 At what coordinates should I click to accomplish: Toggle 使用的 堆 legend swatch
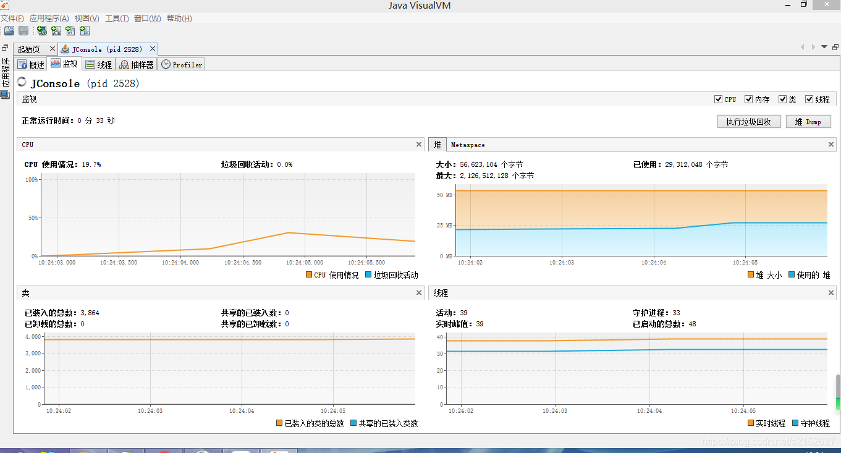point(792,275)
